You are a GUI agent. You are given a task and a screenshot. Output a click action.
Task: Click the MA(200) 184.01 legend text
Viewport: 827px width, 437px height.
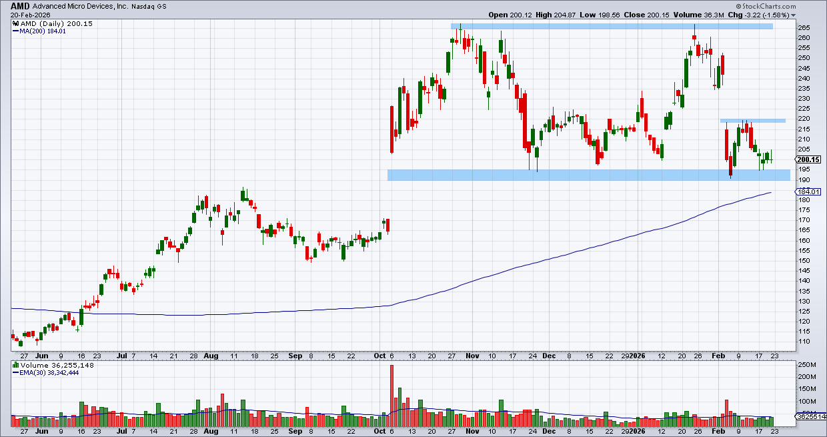(x=43, y=31)
